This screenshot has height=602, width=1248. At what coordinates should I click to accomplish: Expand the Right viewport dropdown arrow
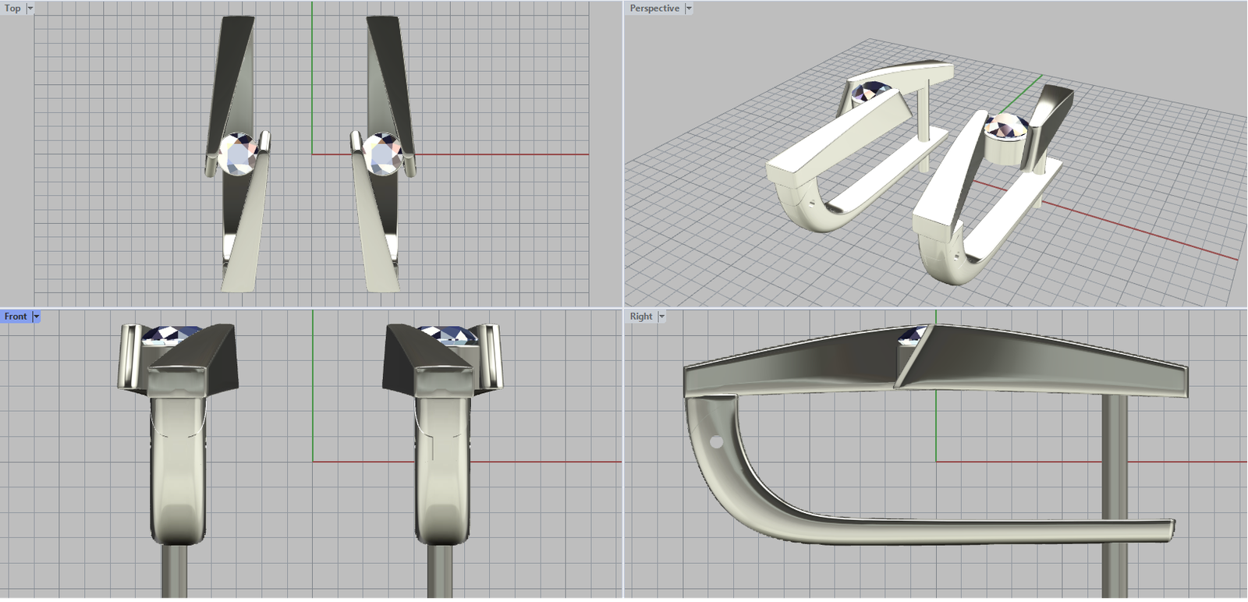[x=662, y=317]
